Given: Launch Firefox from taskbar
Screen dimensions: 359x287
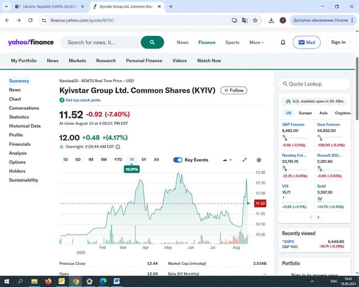Looking at the screenshot, I should pyautogui.click(x=48, y=281).
